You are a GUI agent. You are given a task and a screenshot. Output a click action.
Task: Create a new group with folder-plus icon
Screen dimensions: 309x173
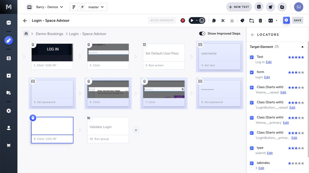252,21
